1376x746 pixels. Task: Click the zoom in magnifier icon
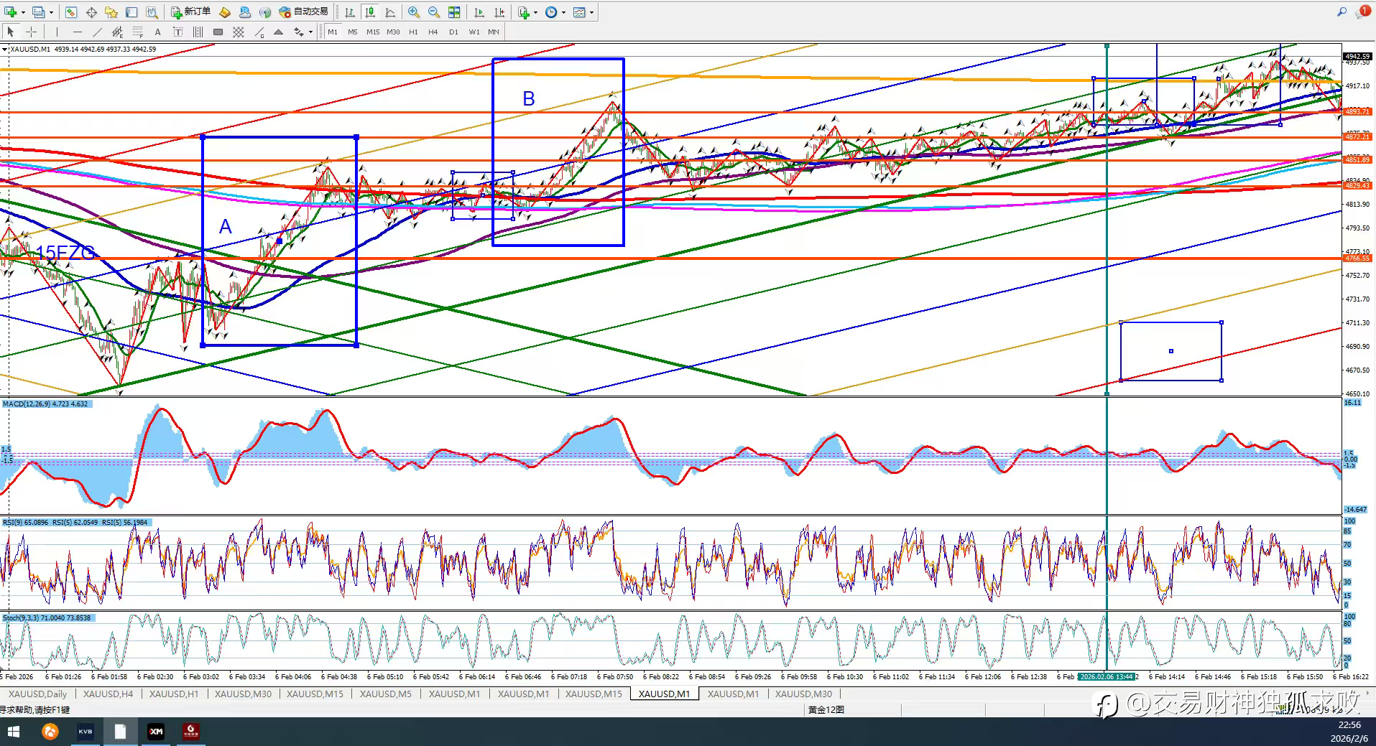tap(414, 12)
